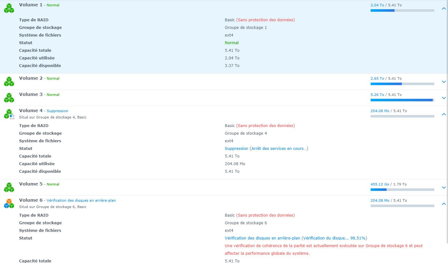Click the Volume 2 usage bar

pos(402,84)
